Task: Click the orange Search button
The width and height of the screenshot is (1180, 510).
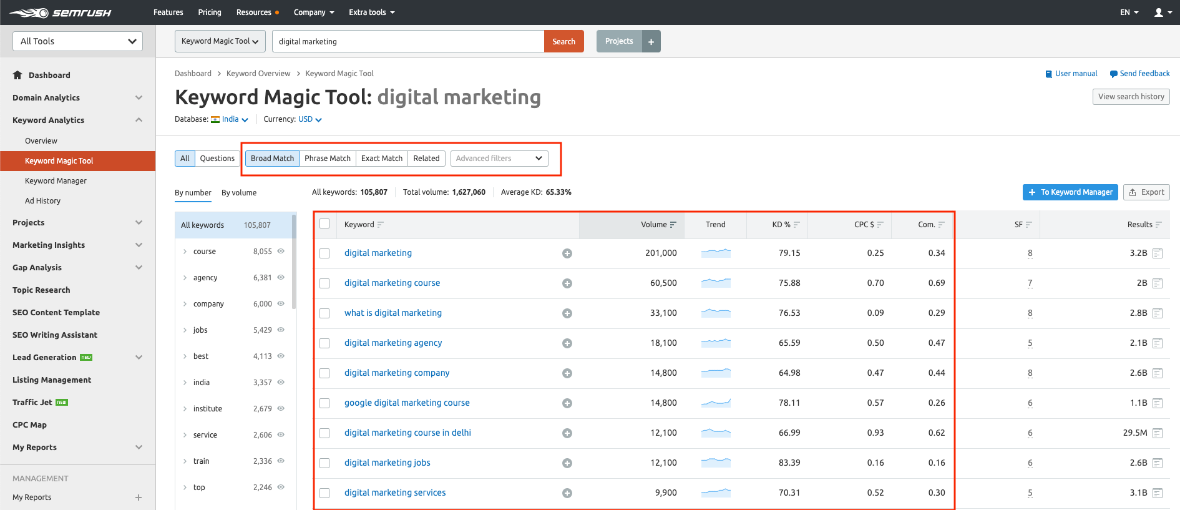Action: [x=564, y=41]
